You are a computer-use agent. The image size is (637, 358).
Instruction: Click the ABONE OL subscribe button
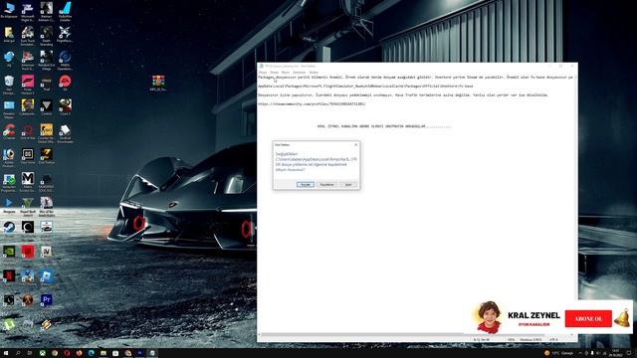588,318
